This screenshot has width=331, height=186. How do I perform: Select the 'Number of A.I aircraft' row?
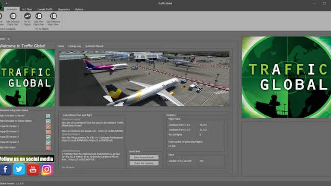point(186,161)
